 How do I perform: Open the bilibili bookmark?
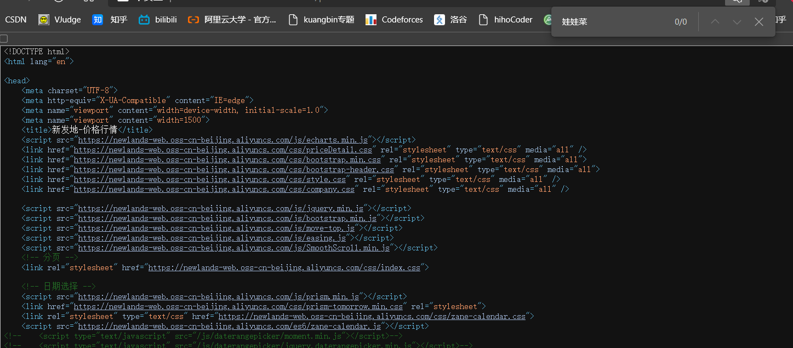click(158, 20)
